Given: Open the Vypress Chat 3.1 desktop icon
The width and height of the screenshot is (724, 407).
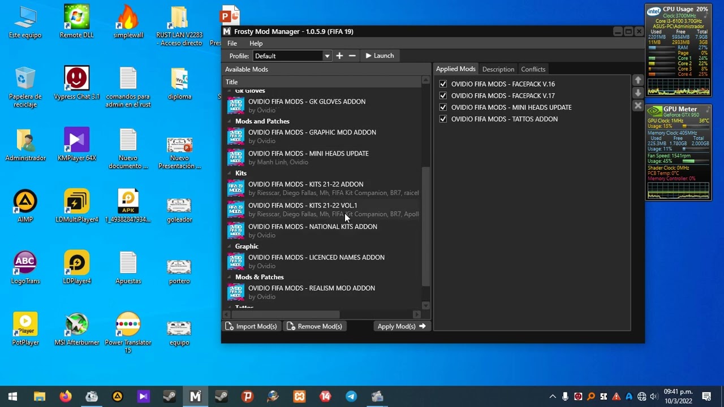Looking at the screenshot, I should click(76, 84).
